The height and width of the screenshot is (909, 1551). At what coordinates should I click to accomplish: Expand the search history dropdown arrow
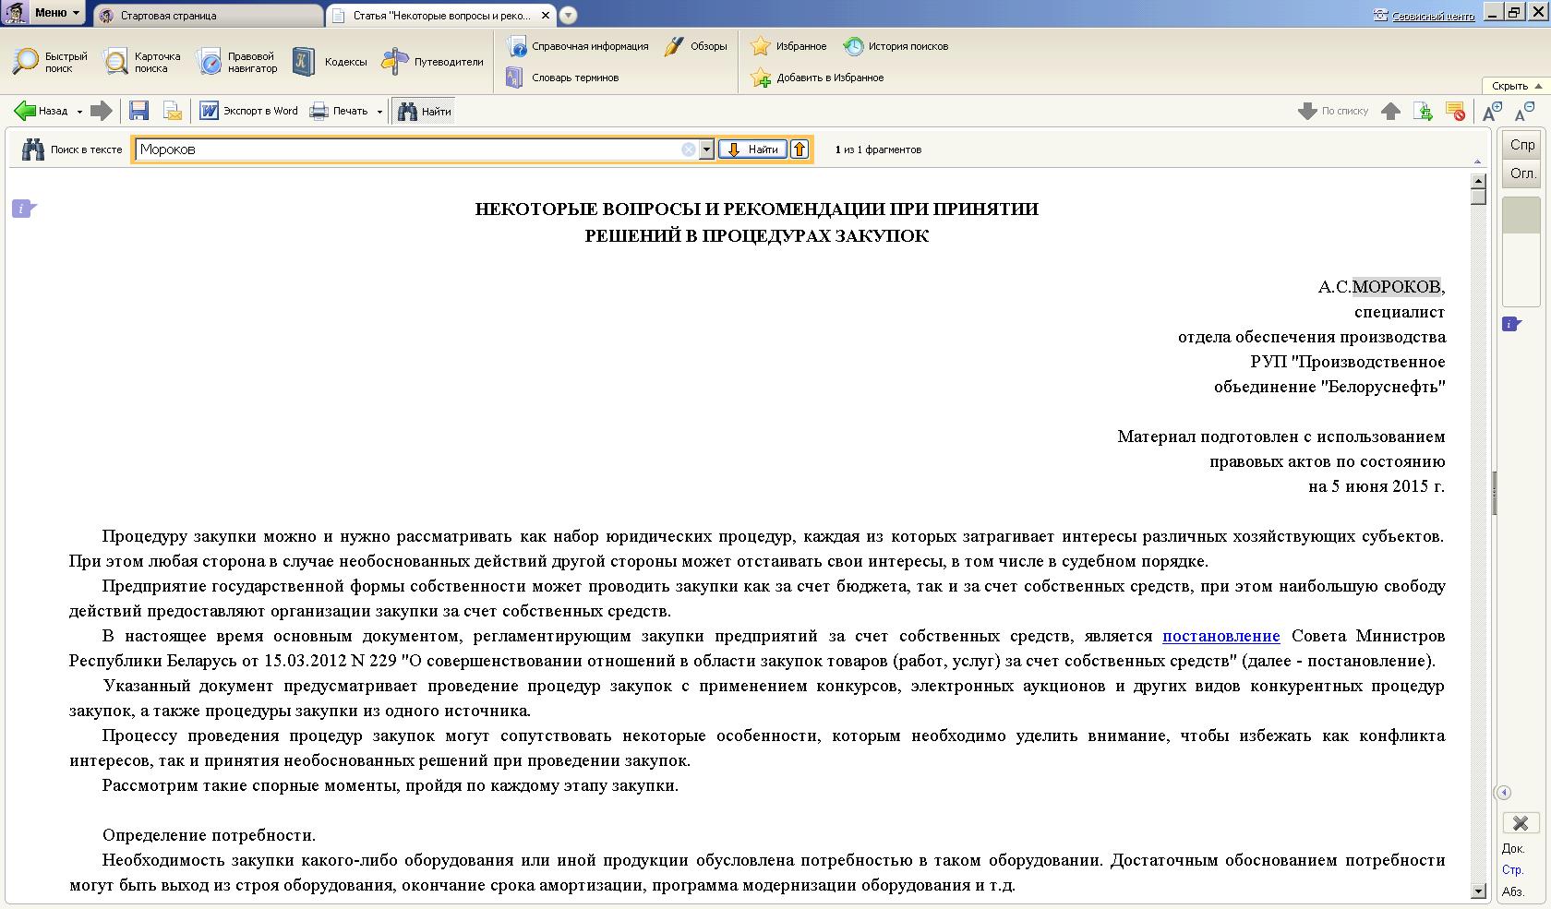(706, 150)
